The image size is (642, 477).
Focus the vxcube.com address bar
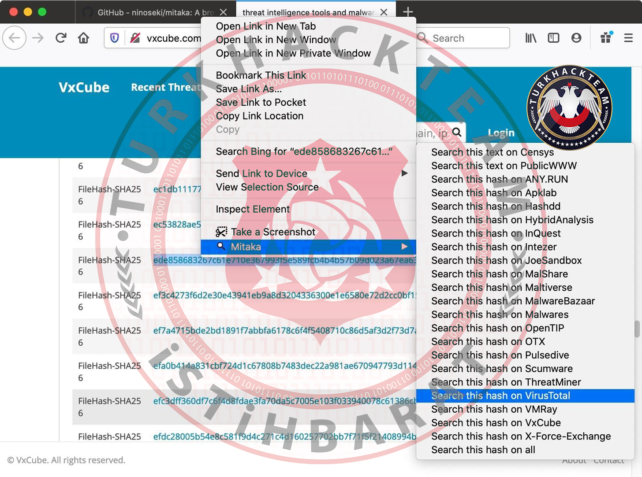pos(174,38)
